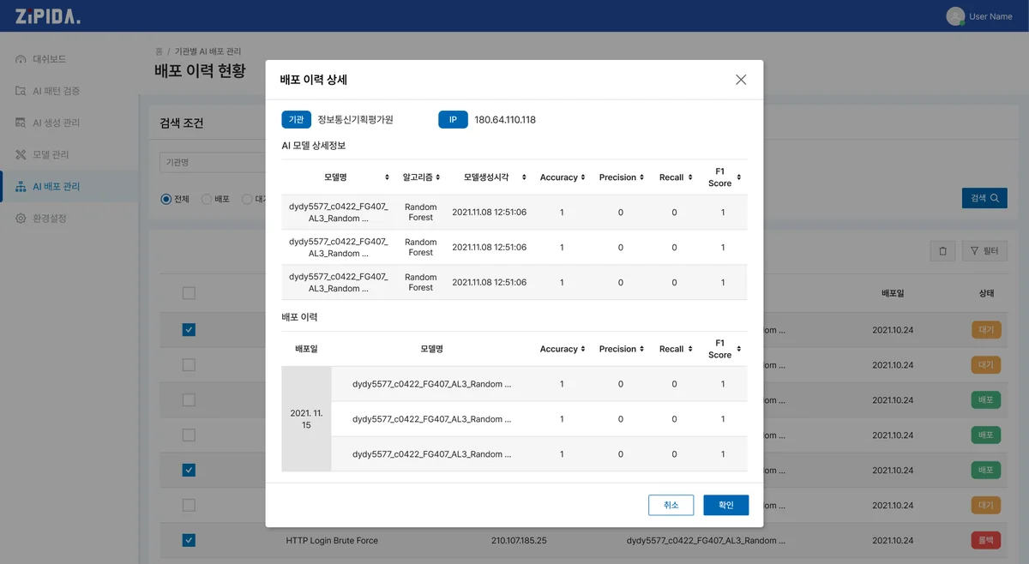Image resolution: width=1029 pixels, height=564 pixels.
Task: Click into the 기관명 search field
Action: (212, 162)
